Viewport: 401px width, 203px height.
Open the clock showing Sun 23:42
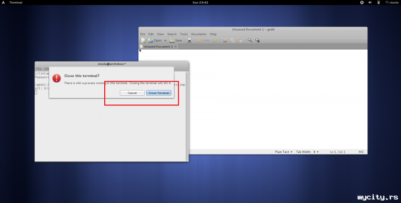coord(200,2)
